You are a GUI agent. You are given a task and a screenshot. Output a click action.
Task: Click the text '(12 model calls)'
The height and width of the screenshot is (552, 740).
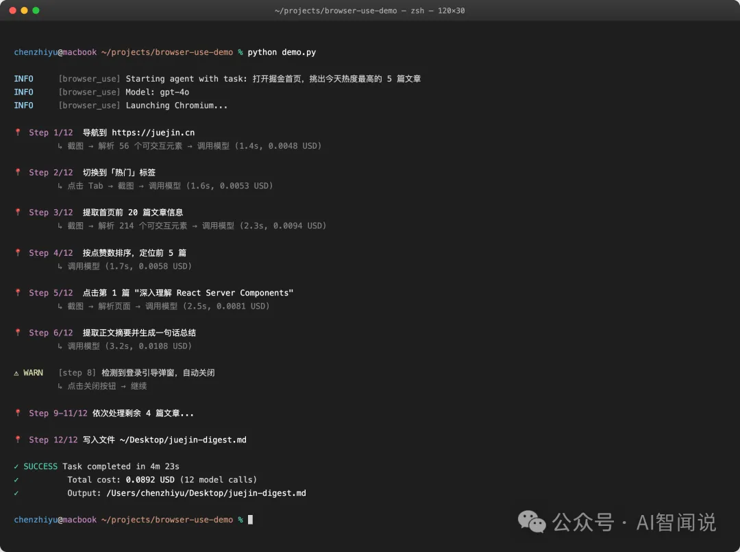click(219, 480)
